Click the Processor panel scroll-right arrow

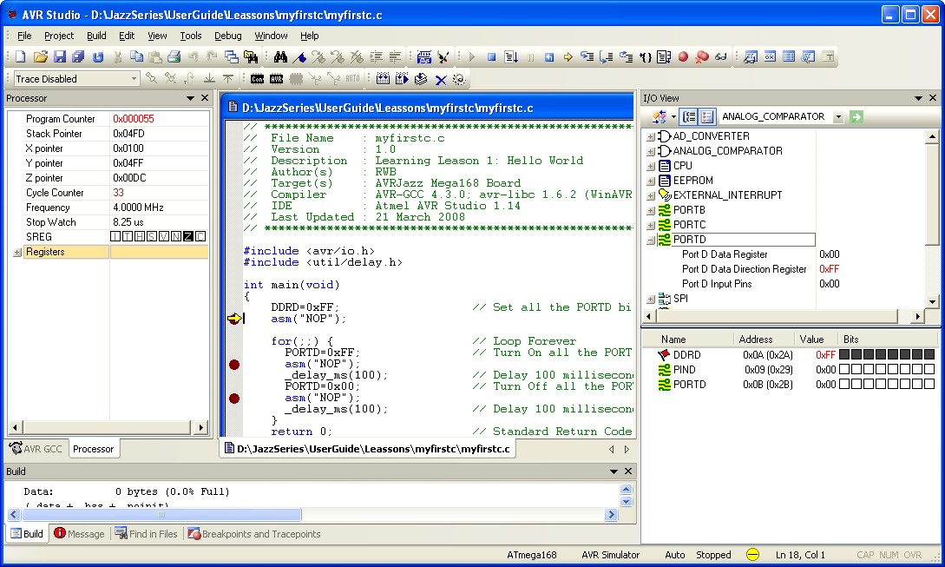pyautogui.click(x=200, y=427)
